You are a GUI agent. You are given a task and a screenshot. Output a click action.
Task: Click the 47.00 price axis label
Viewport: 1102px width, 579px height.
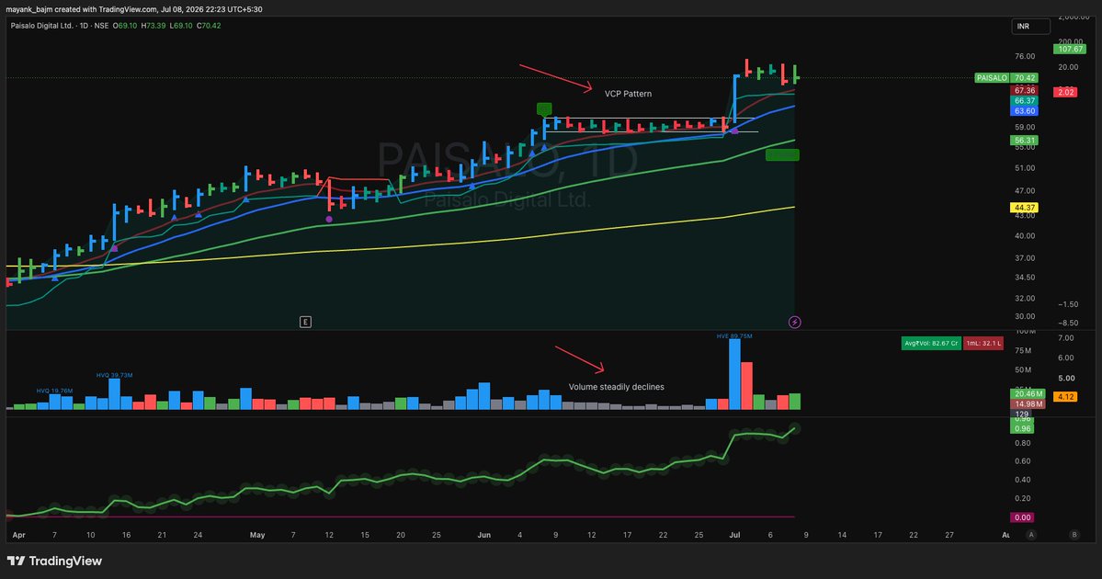1025,190
